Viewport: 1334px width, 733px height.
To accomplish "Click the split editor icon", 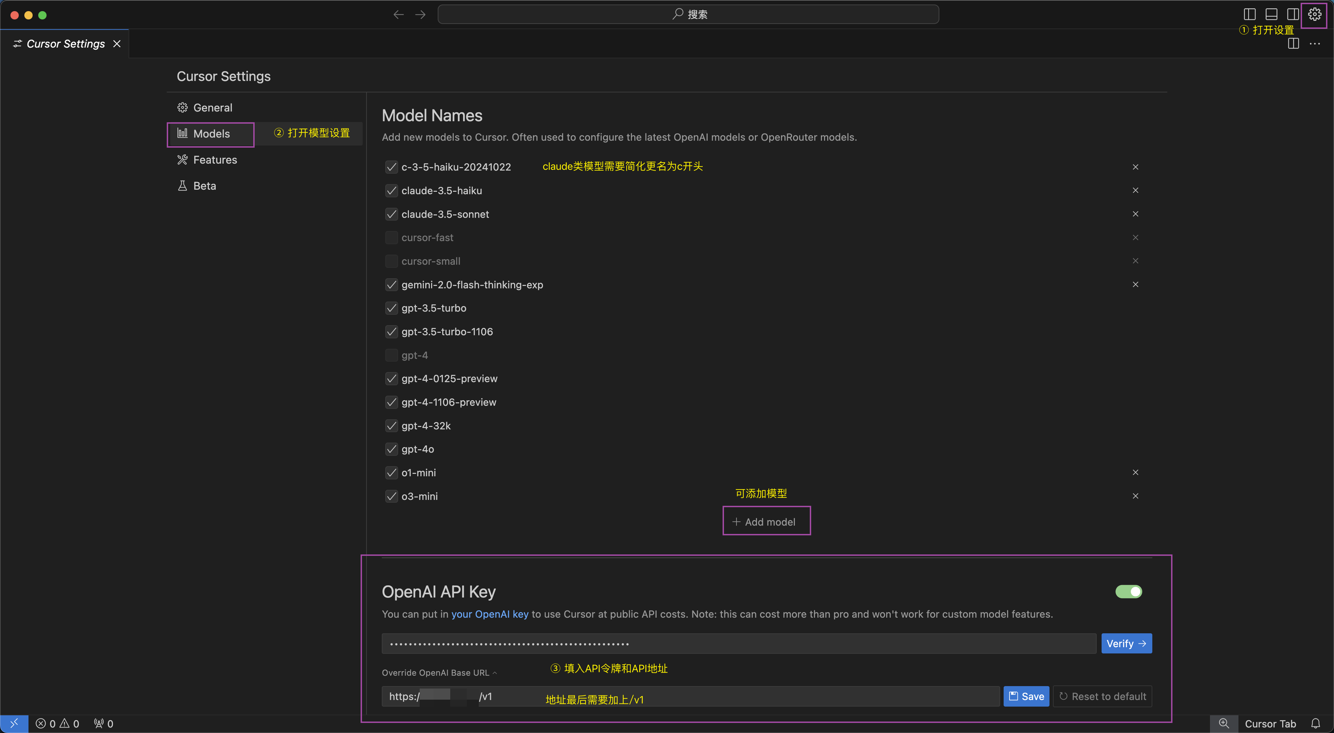I will 1293,44.
